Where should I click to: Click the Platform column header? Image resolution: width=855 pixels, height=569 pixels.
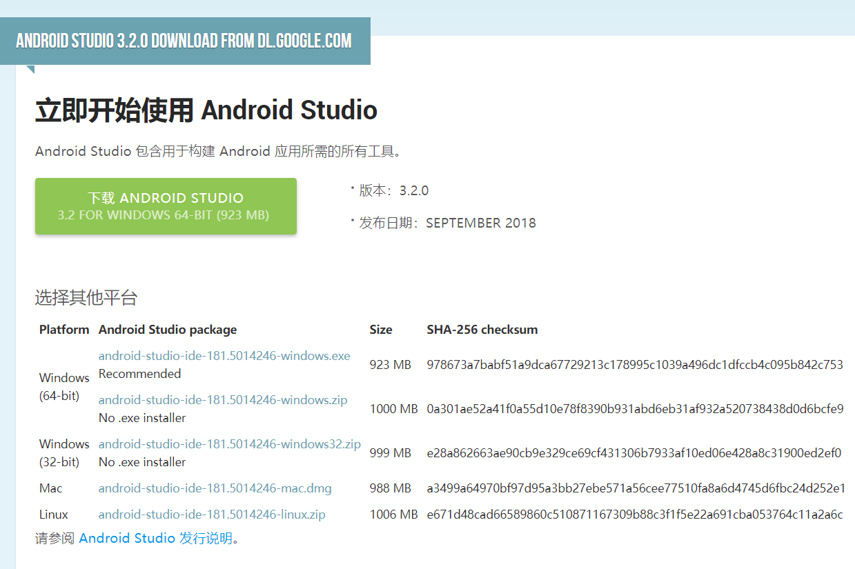point(64,330)
